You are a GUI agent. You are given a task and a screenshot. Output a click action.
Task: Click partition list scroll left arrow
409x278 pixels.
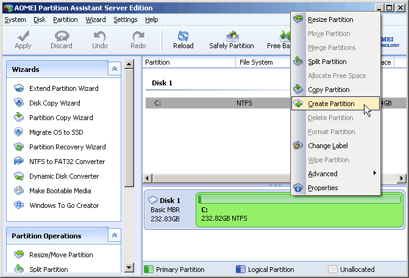[x=147, y=179]
